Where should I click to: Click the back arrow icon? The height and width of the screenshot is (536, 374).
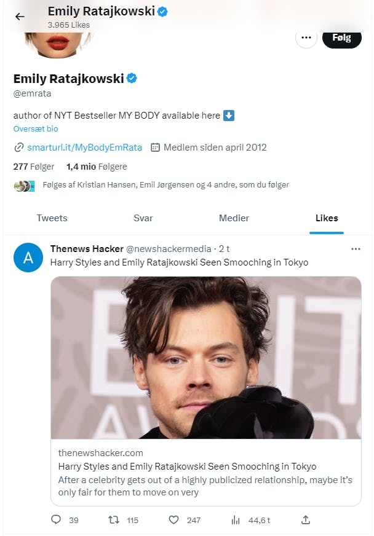(x=20, y=17)
